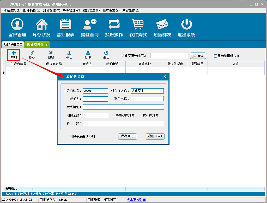Close the 添加供货商 dialog
The image size is (267, 203).
(165, 77)
